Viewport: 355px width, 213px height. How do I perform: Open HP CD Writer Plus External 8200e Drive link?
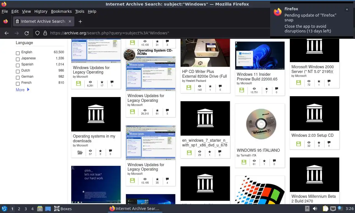click(204, 74)
